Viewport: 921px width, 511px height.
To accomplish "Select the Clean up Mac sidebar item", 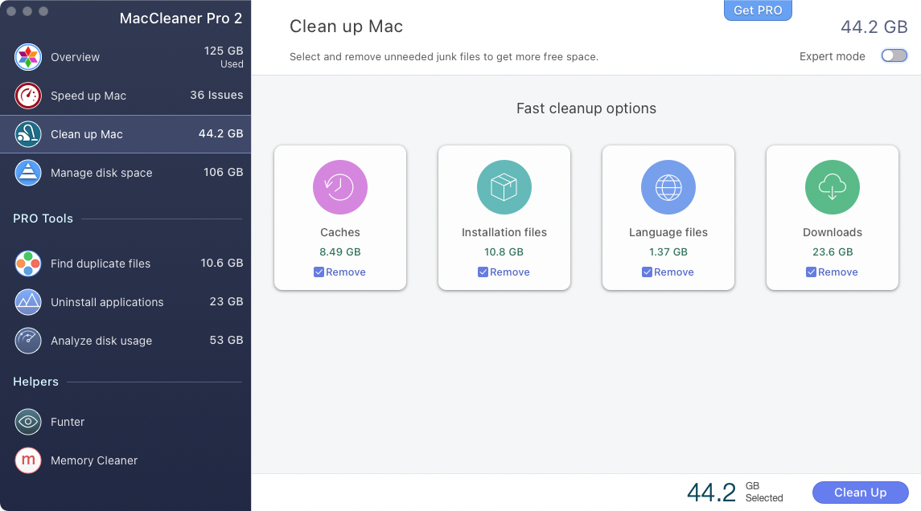I will click(125, 134).
